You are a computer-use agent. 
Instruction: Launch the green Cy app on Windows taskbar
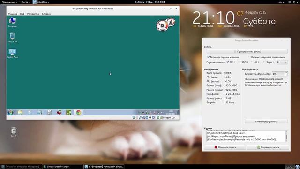(x=69, y=112)
